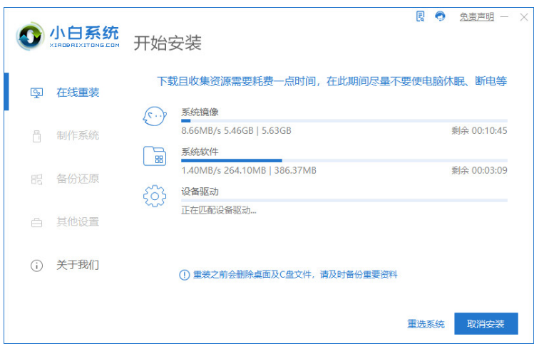
Task: Click the 设备驱动 label
Action: pos(200,192)
